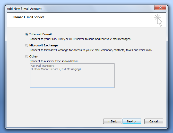This screenshot has width=173, height=133.
Task: Select the Internet E-mail radio button
Action: pyautogui.click(x=27, y=34)
